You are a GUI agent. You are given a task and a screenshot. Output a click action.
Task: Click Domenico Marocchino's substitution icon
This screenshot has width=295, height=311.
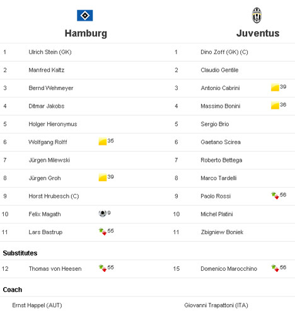(x=275, y=268)
